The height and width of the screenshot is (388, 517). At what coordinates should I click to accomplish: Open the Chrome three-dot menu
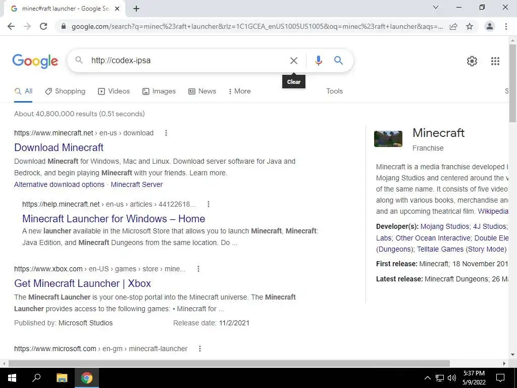[x=506, y=26]
